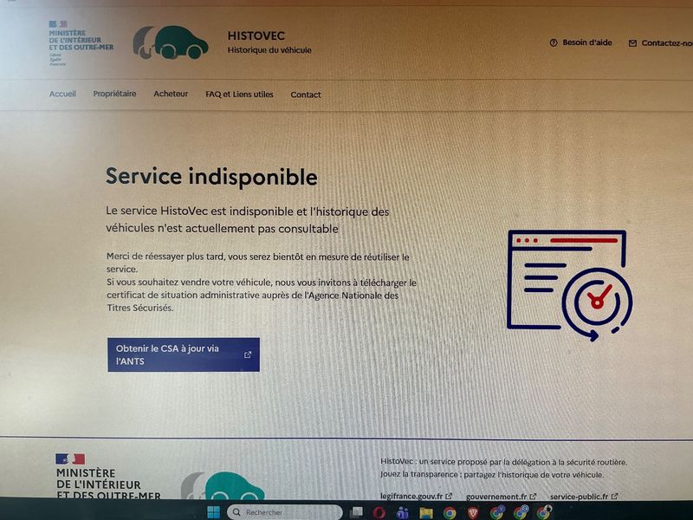This screenshot has width=693, height=520.
Task: Launch Brave browser from the taskbar
Action: click(473, 513)
